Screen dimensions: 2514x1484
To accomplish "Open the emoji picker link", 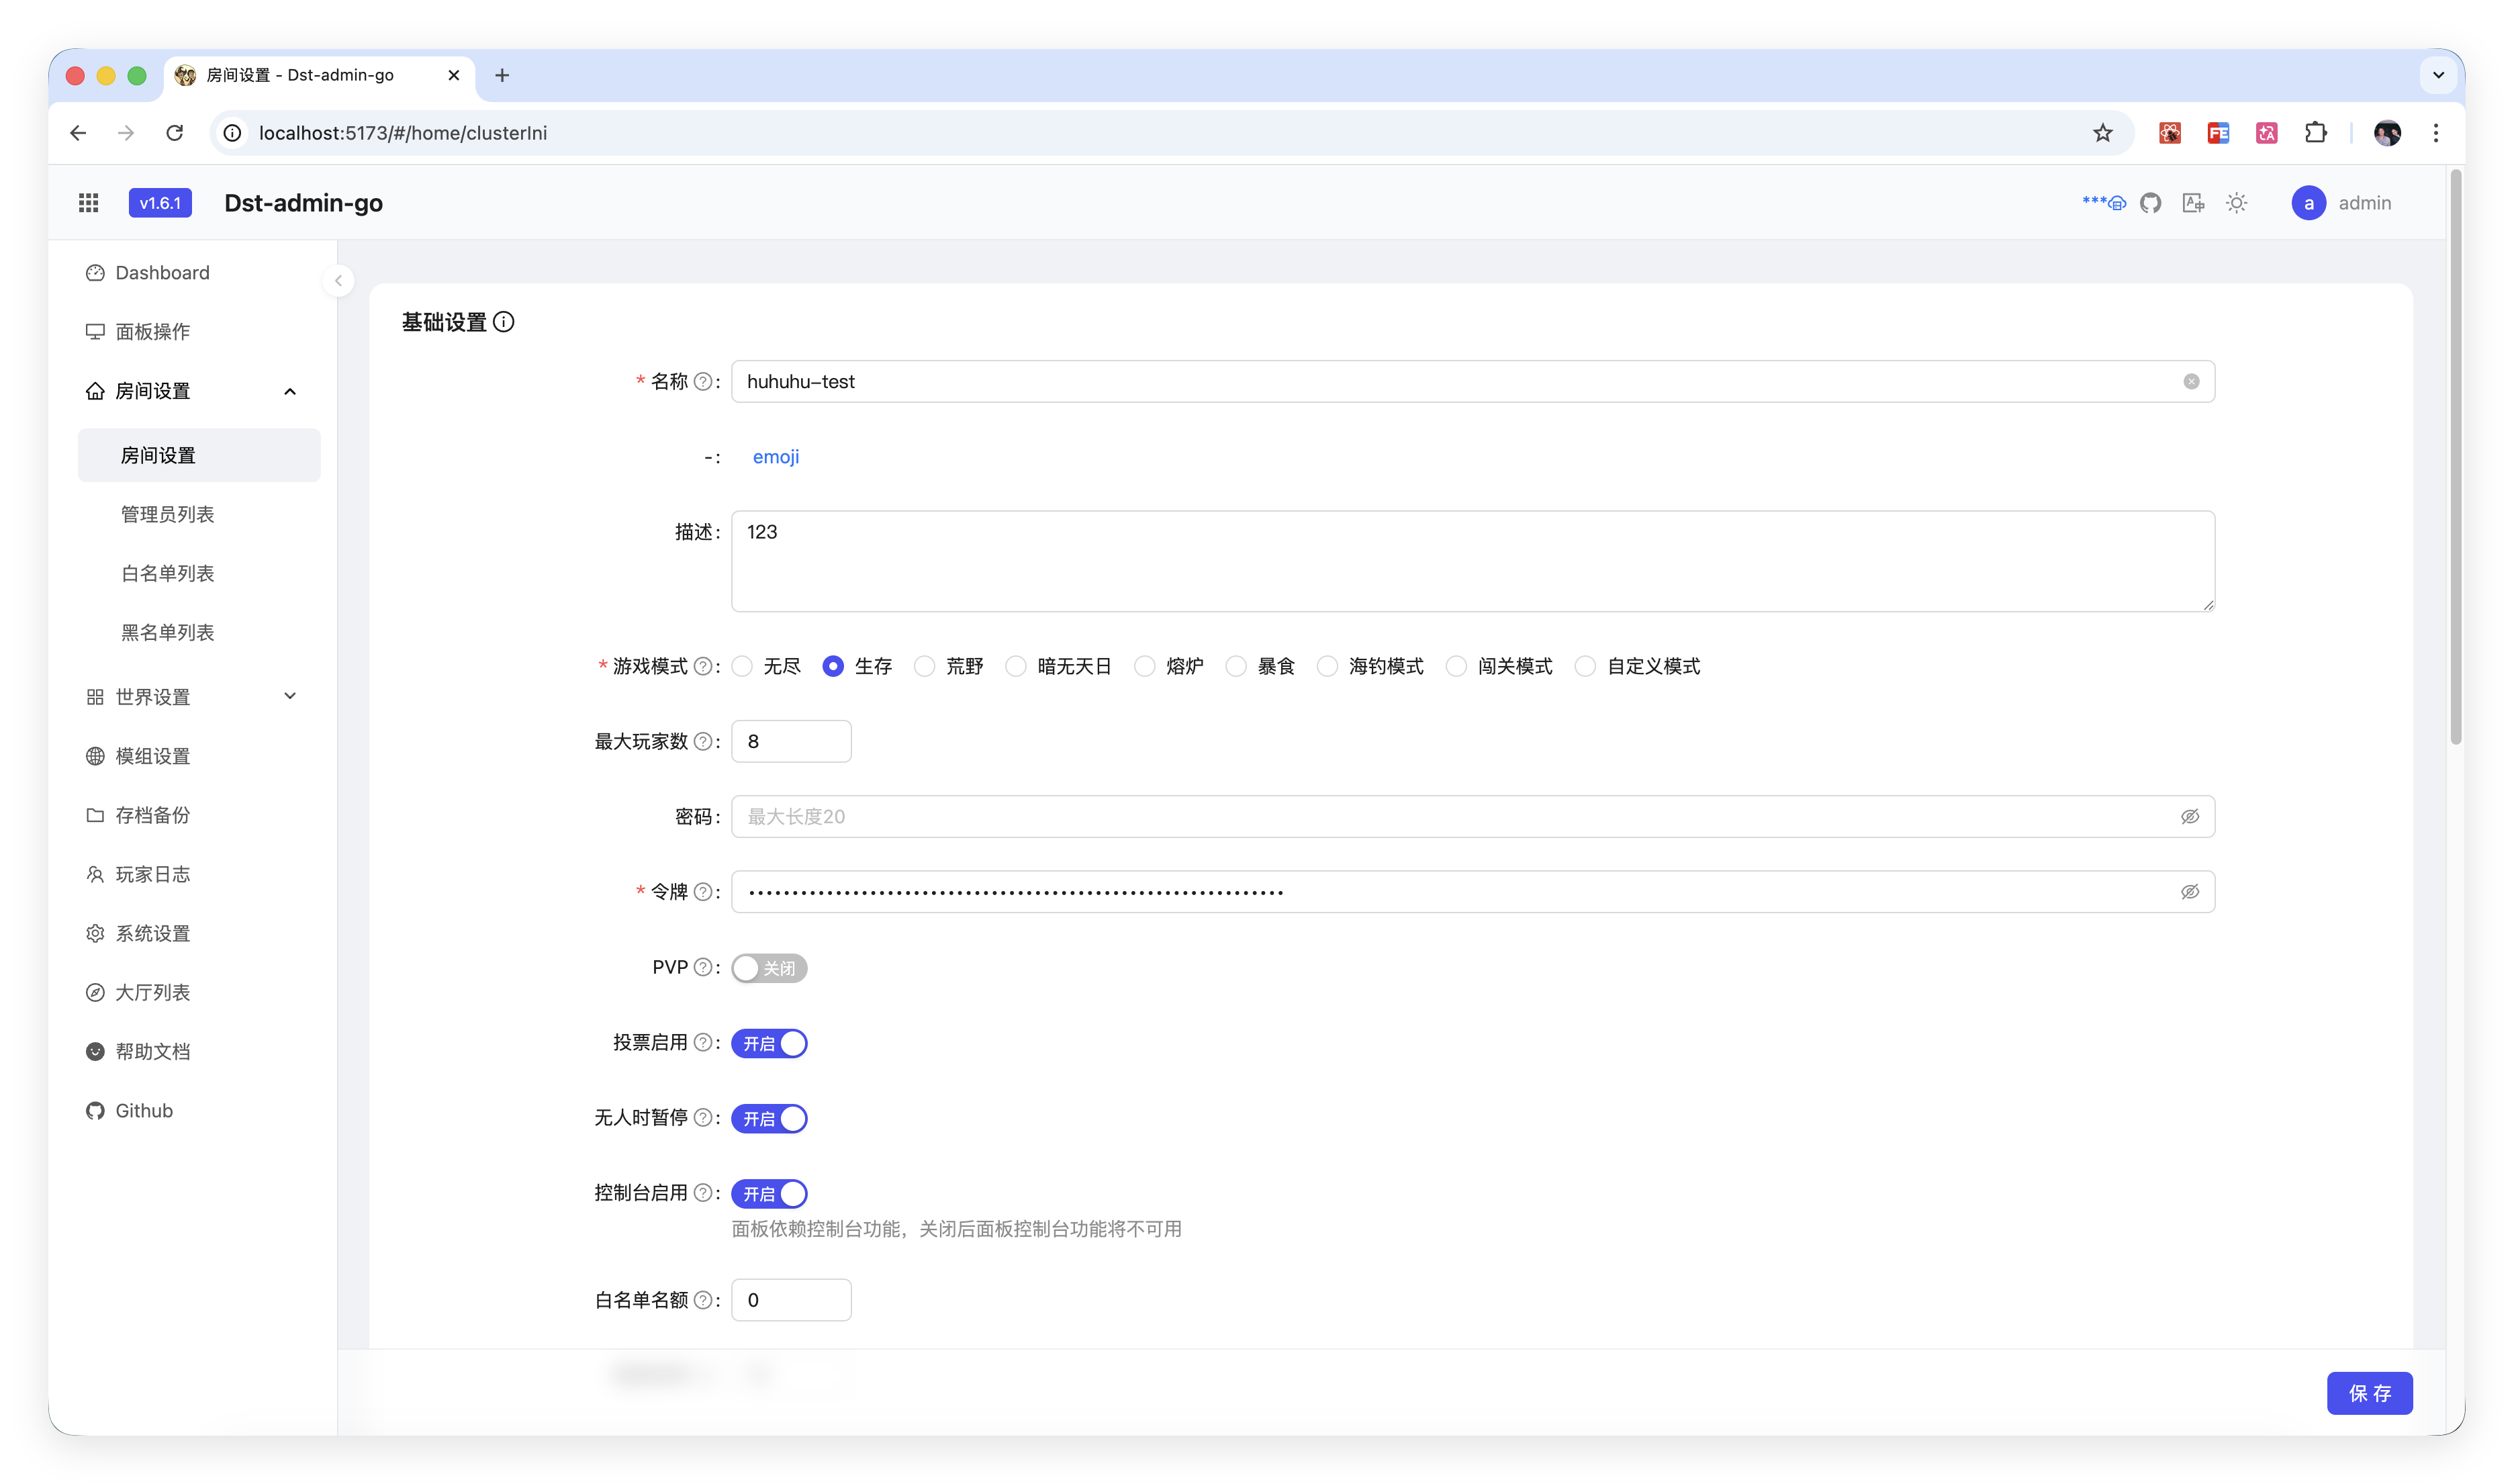I will (x=775, y=457).
